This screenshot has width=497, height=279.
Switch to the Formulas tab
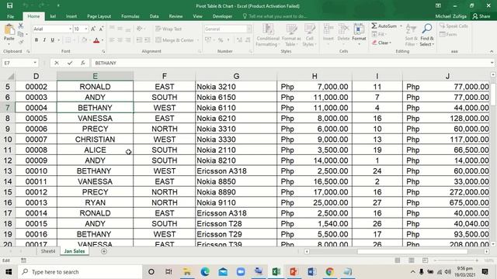click(130, 16)
